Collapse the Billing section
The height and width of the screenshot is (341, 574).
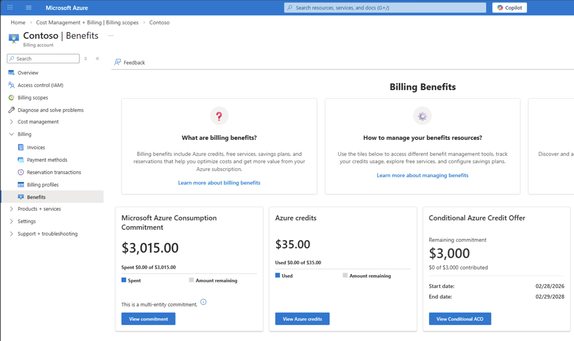11,135
